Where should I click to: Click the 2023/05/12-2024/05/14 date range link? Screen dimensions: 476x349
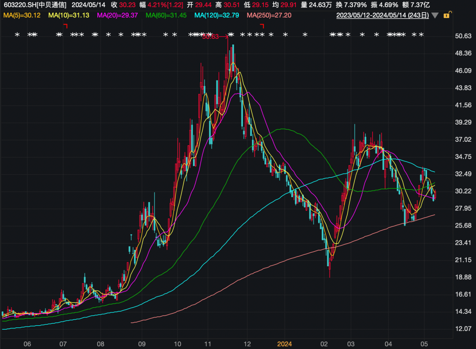coord(383,15)
